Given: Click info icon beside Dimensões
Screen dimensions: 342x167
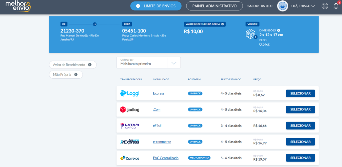Looking at the screenshot, I should pos(279,30).
